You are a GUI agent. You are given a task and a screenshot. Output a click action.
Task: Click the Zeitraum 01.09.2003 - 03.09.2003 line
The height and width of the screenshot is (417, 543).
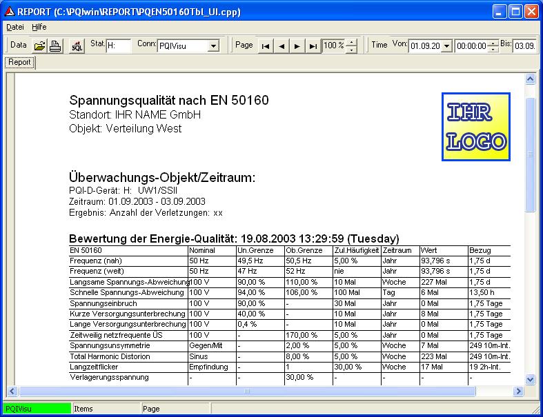pos(137,201)
